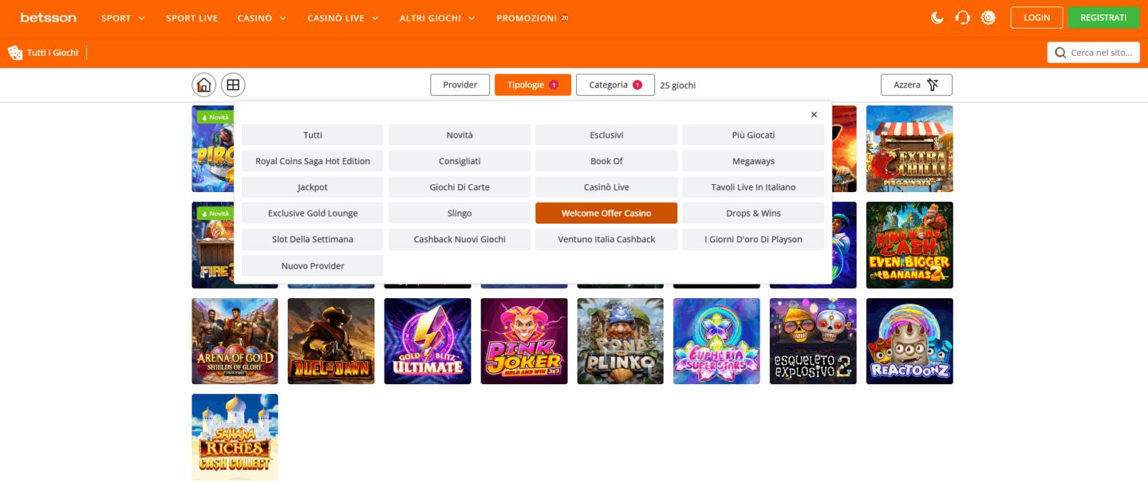Choose Giochi Di Carte filter
Viewport: 1148px width, 483px height.
point(459,187)
